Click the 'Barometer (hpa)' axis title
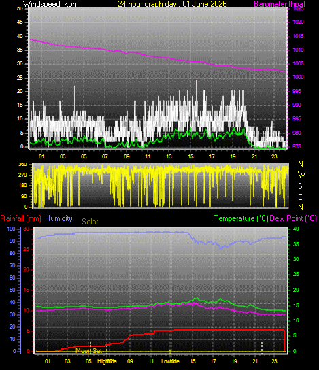 [280, 4]
